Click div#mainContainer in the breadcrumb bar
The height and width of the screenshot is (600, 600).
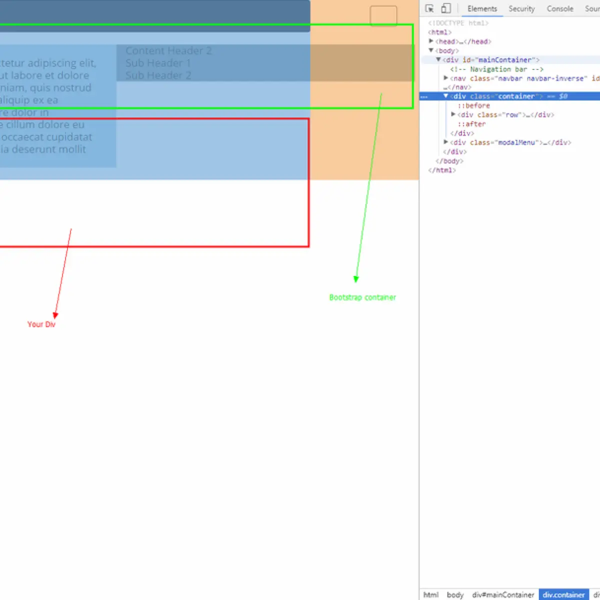(503, 594)
